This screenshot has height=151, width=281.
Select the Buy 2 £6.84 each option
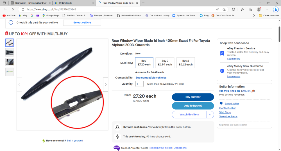[165, 63]
